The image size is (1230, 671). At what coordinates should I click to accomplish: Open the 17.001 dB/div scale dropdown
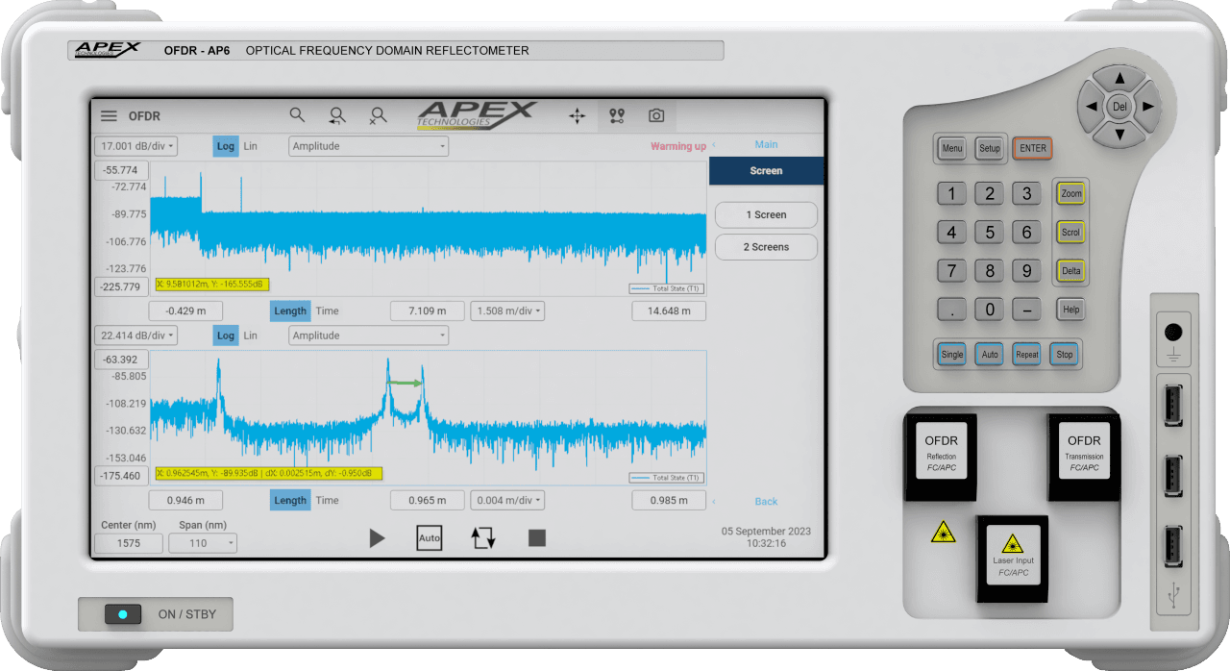point(135,147)
